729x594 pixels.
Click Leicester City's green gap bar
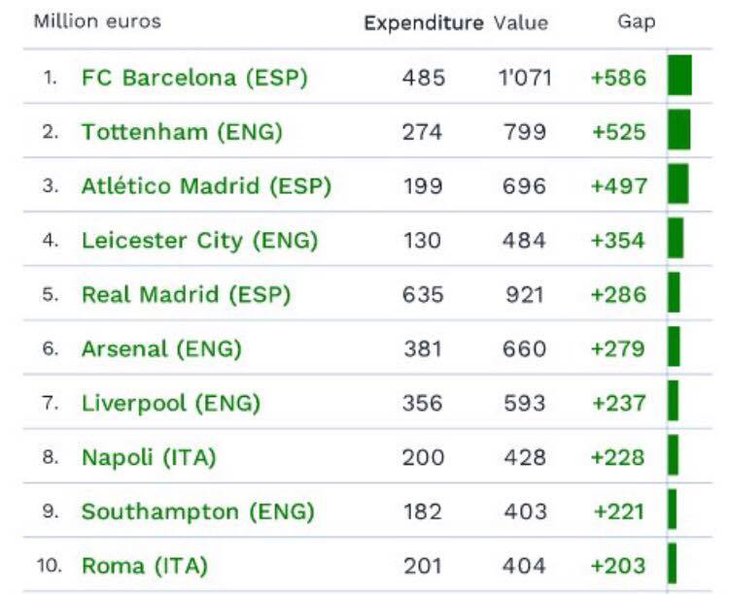tap(676, 238)
